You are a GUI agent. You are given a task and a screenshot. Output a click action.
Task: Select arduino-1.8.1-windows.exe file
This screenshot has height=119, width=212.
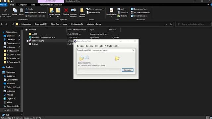[x=43, y=37]
